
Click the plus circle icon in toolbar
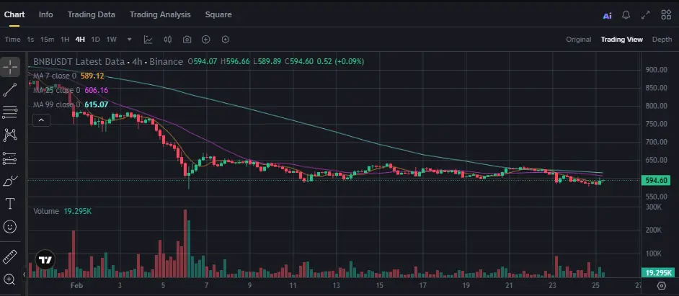[x=205, y=40]
